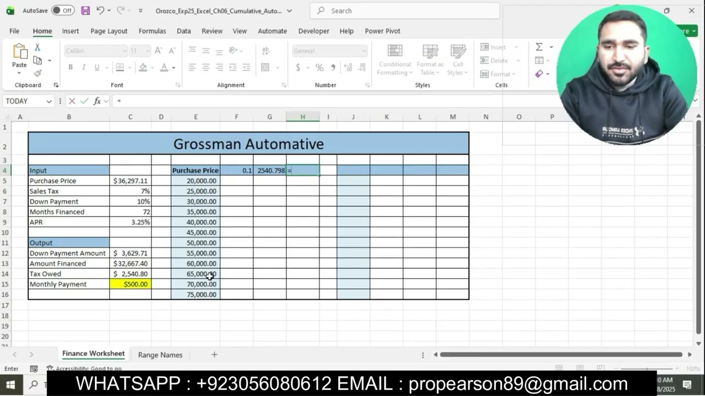
Task: Click the Percent Style icon
Action: 319,67
